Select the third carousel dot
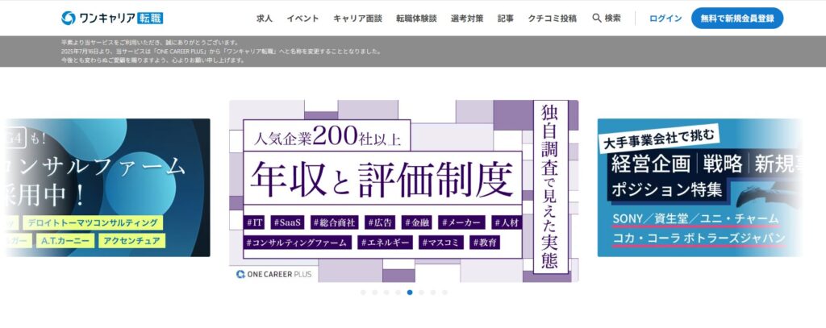826x328 pixels. pos(386,293)
